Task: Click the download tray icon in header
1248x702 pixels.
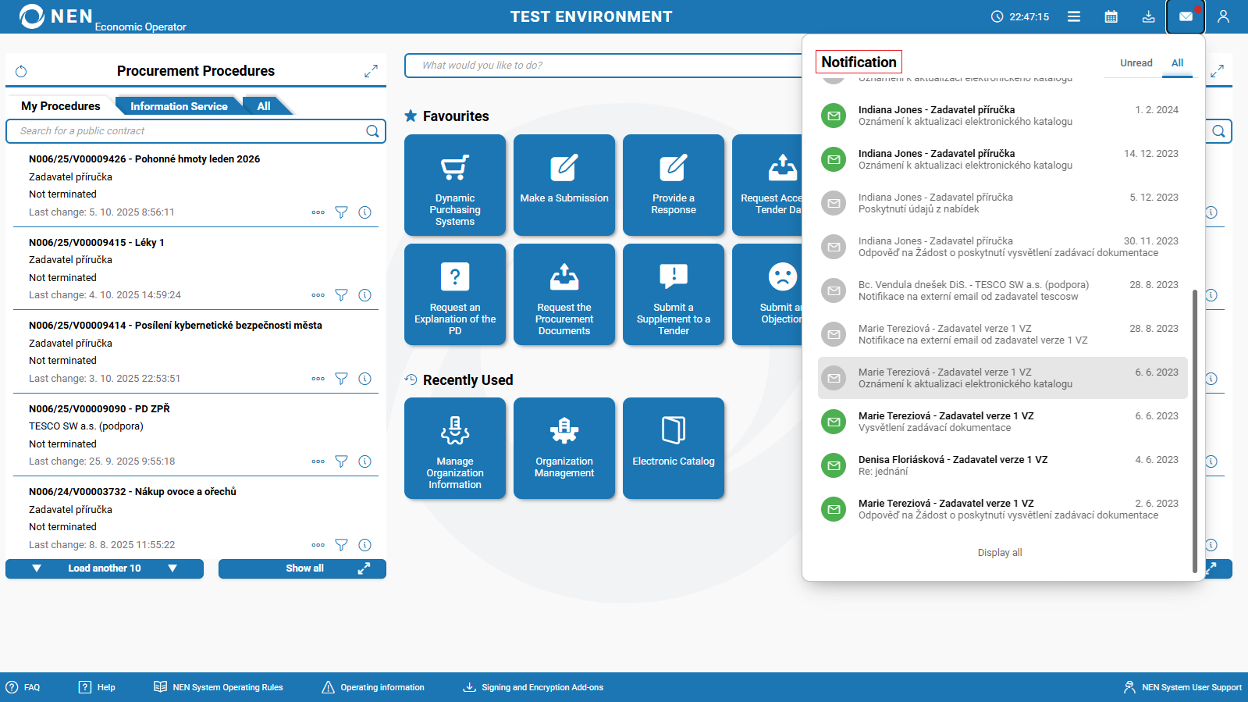Action: [x=1149, y=16]
